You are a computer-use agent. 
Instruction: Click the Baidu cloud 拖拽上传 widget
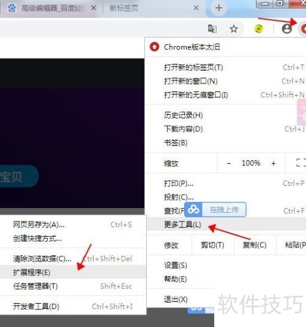pos(215,209)
